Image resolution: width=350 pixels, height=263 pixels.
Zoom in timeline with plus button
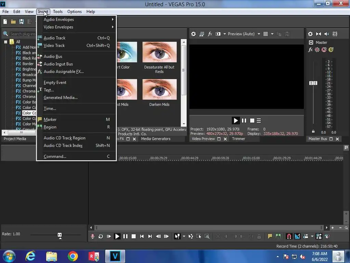[333, 228]
